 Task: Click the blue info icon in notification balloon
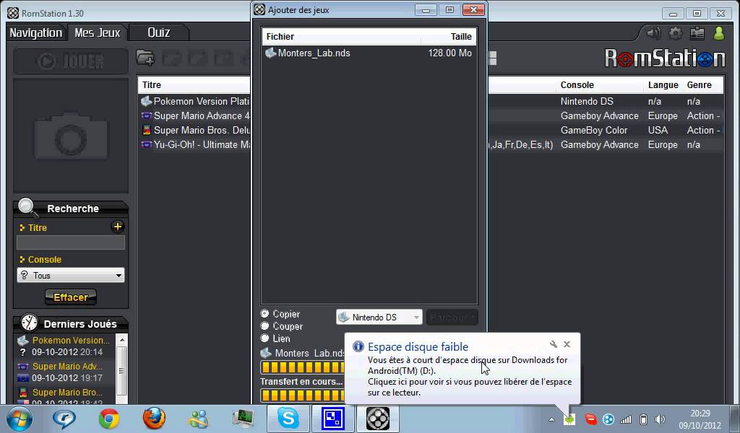[358, 346]
